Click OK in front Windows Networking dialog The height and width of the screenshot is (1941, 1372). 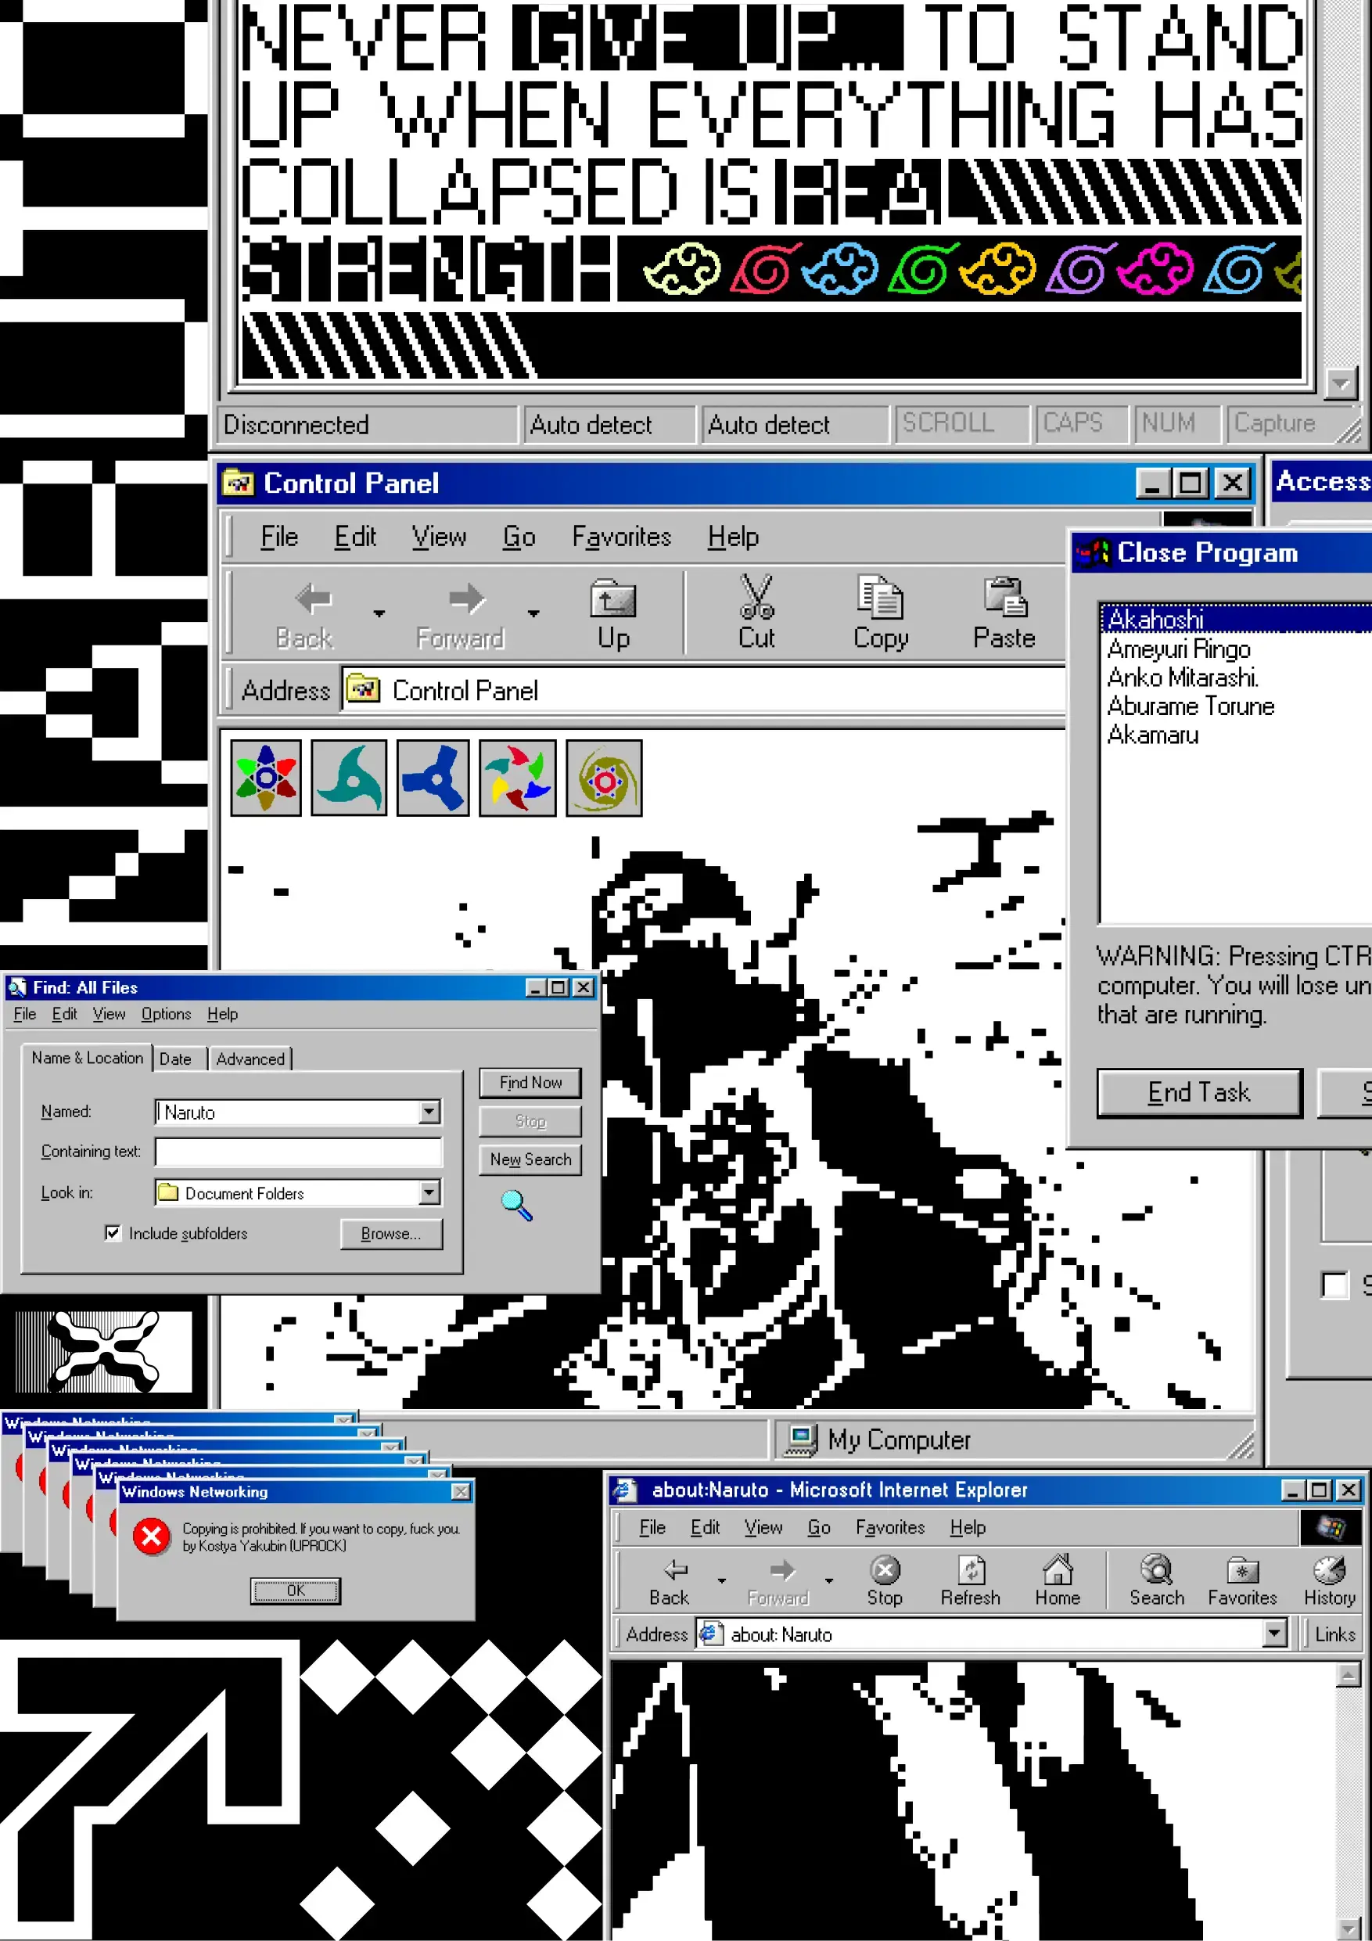(296, 1591)
